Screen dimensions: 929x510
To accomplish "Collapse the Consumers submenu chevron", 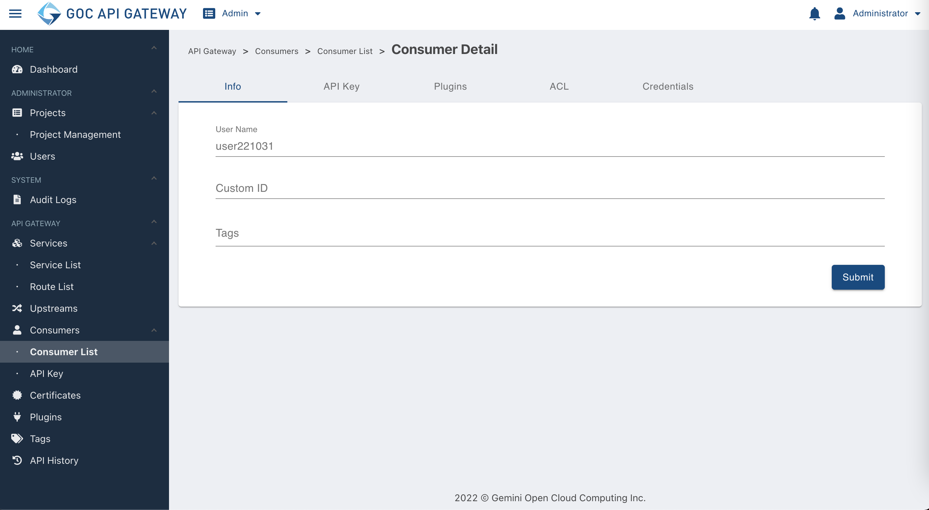I will (x=154, y=330).
